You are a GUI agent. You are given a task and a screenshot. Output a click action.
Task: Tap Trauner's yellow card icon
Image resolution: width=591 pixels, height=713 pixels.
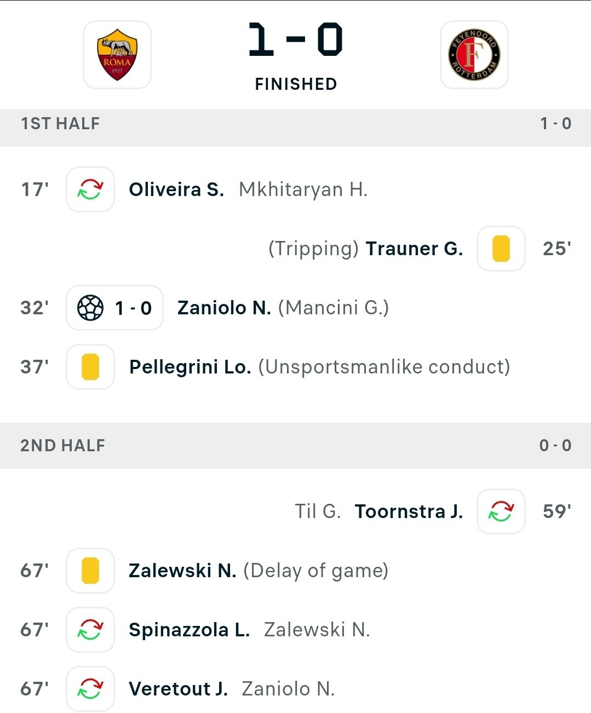[x=501, y=249]
